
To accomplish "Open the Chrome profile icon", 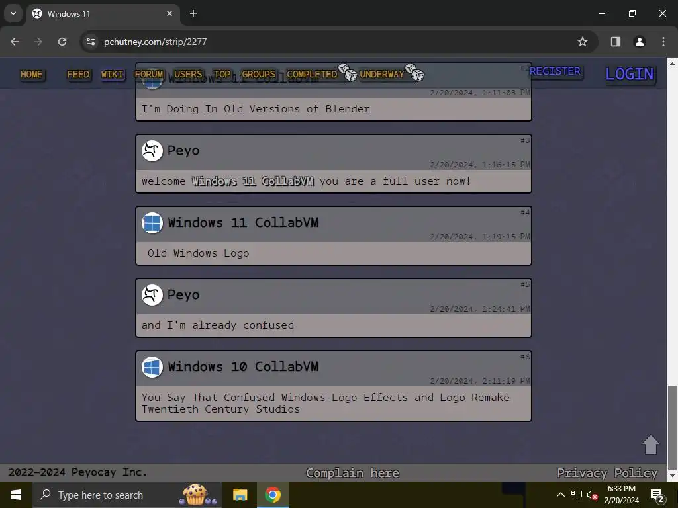I will pyautogui.click(x=639, y=42).
